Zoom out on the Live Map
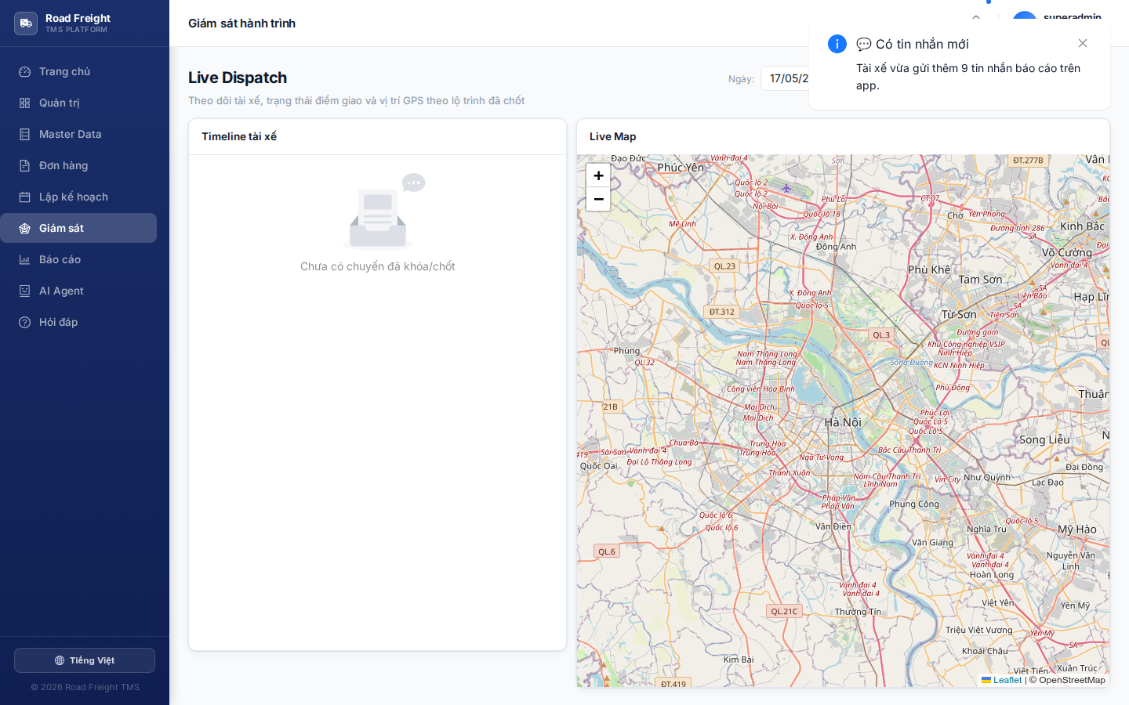Viewport: 1129px width, 705px height. (598, 199)
